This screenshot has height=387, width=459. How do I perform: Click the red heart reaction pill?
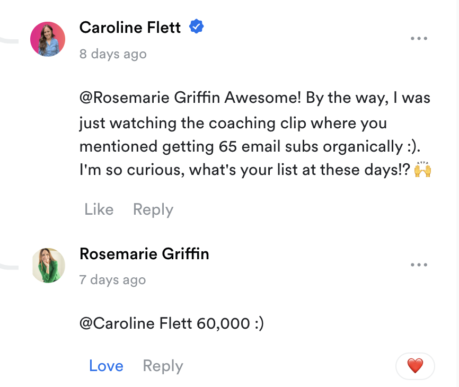pos(415,366)
